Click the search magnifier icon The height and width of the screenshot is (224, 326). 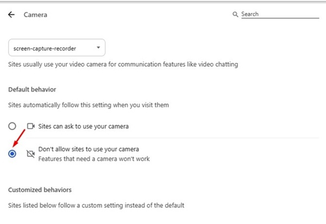tap(235, 14)
